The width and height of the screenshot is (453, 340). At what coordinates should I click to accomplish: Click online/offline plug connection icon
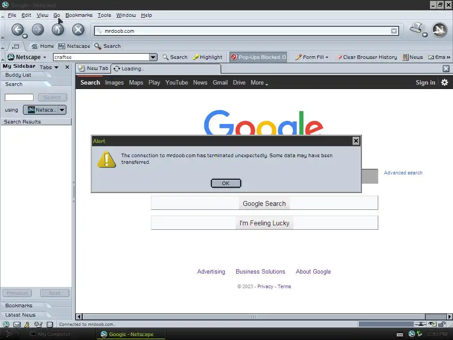(x=420, y=324)
